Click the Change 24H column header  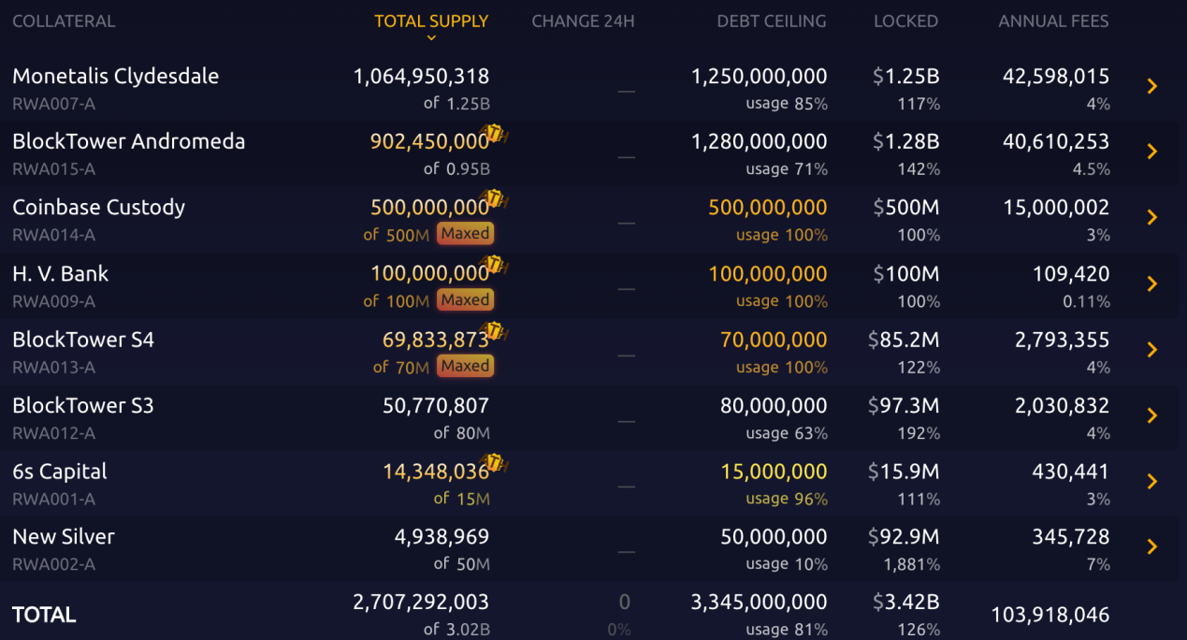(583, 21)
